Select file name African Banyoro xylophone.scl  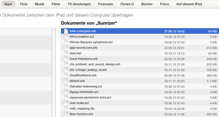pos(91,42)
